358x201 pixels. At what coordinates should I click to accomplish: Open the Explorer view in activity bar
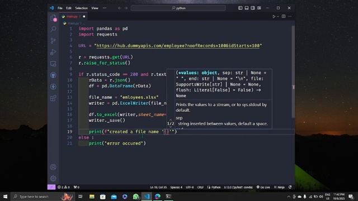tap(53, 18)
